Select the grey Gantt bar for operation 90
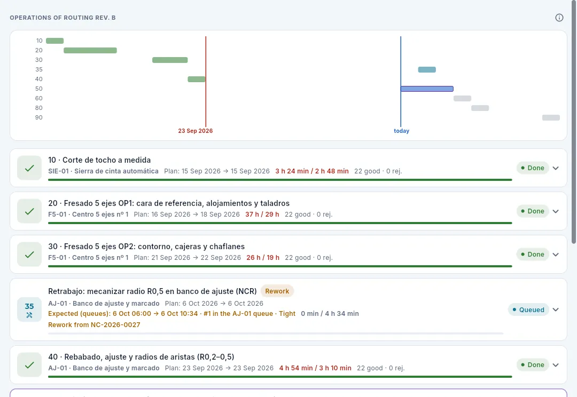Screen dimensions: 577x397 coord(551,117)
